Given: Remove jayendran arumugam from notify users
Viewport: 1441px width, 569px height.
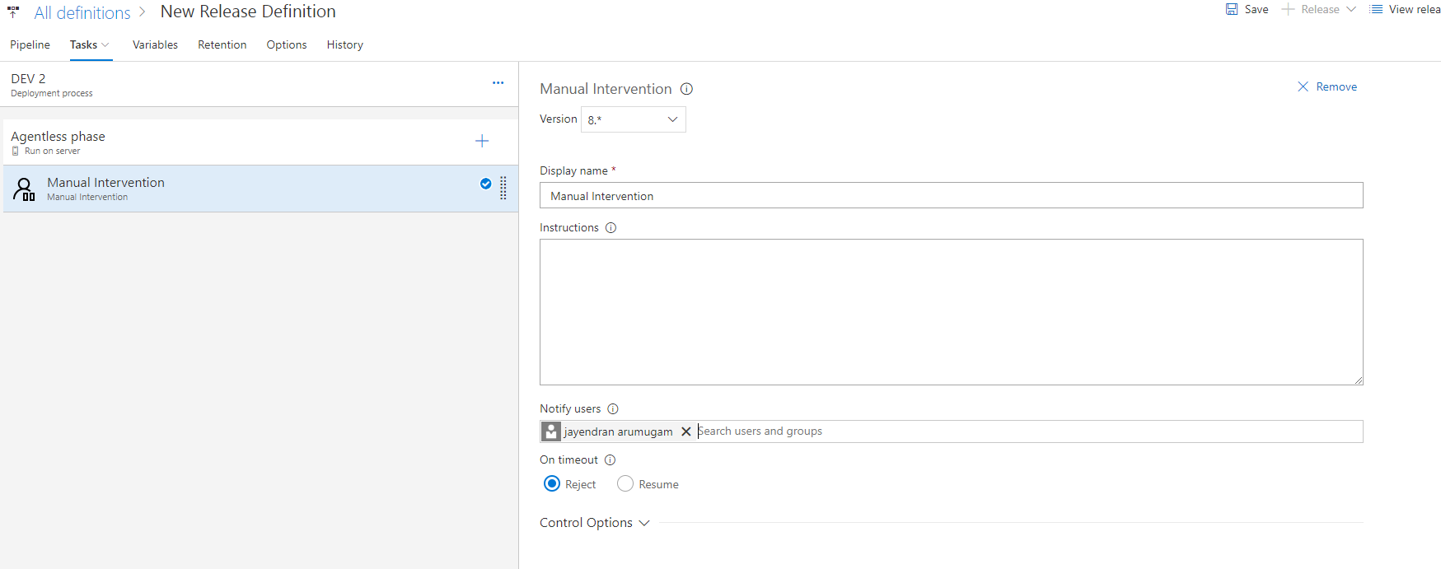Looking at the screenshot, I should coord(685,431).
